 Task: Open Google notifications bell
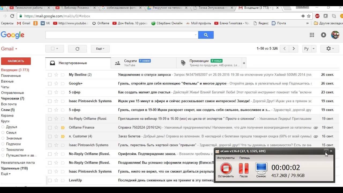pyautogui.click(x=323, y=35)
